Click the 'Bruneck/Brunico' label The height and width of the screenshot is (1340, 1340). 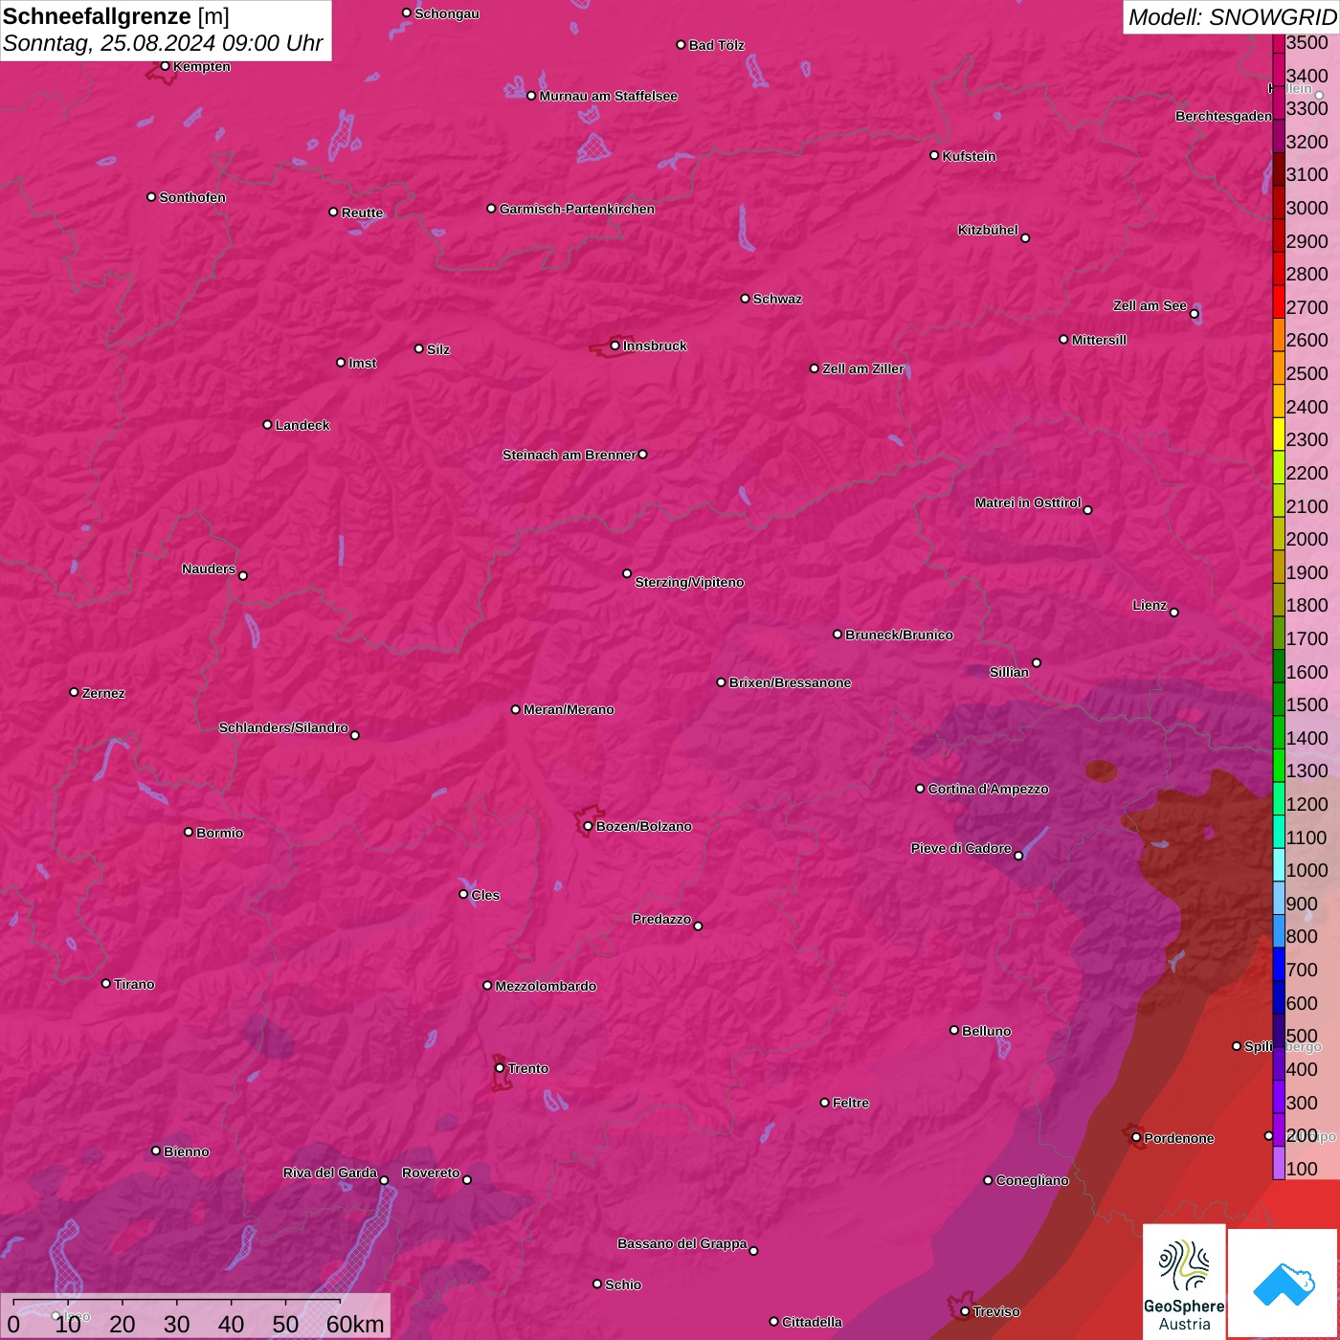(x=899, y=635)
